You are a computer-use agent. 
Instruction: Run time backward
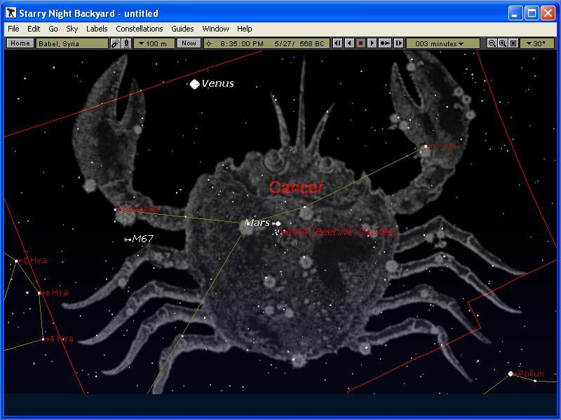(x=349, y=43)
